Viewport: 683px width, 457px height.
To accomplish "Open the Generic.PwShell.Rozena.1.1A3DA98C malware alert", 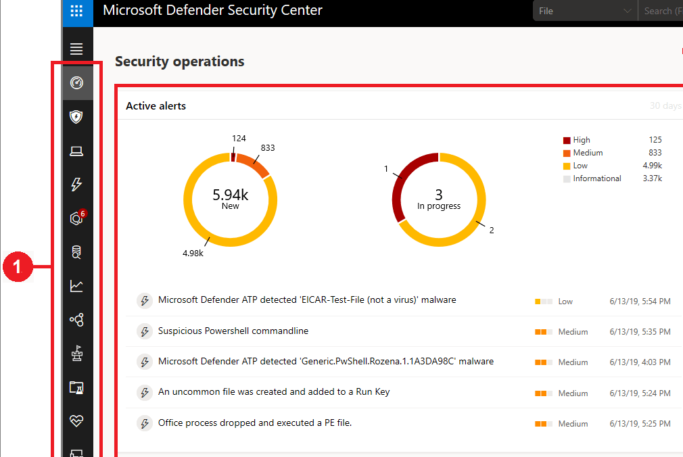I will click(x=326, y=361).
